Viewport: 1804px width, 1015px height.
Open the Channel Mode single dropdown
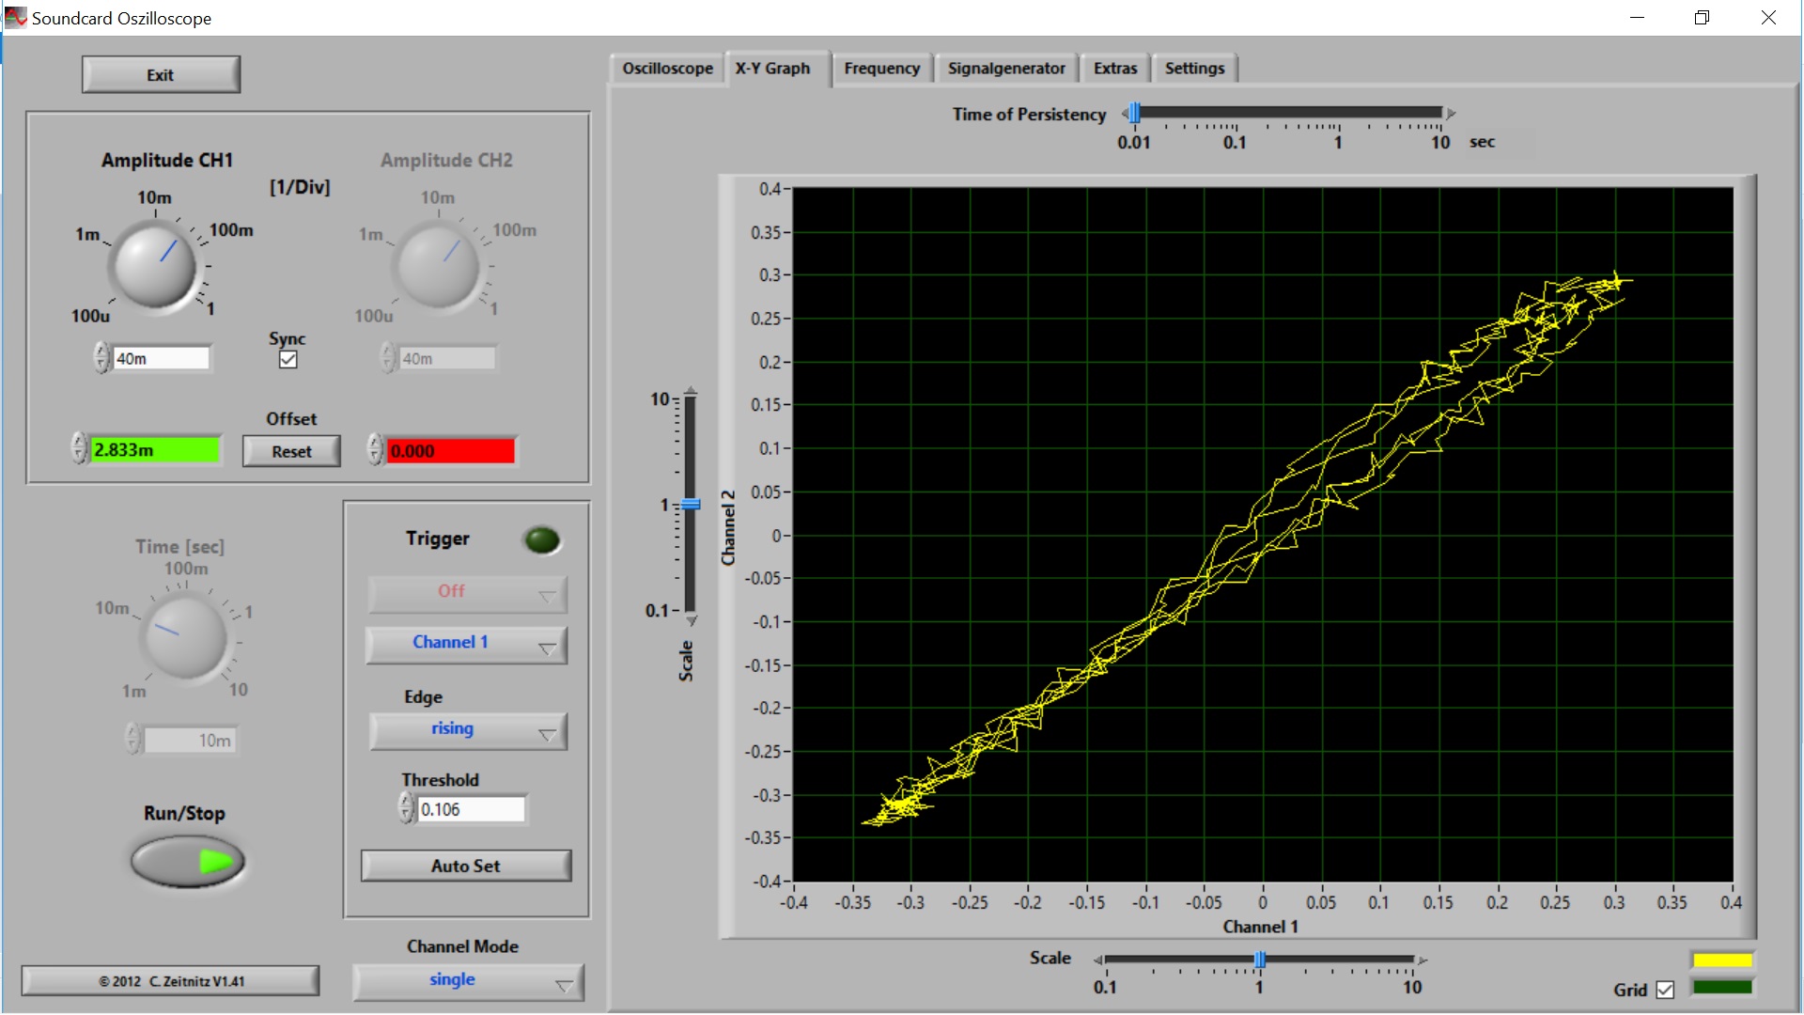[x=468, y=981]
